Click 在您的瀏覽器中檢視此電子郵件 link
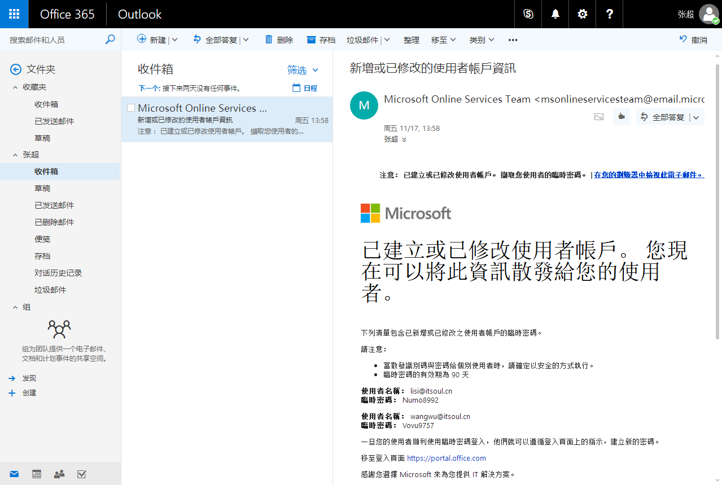Viewport: 722px width, 485px height. click(649, 175)
